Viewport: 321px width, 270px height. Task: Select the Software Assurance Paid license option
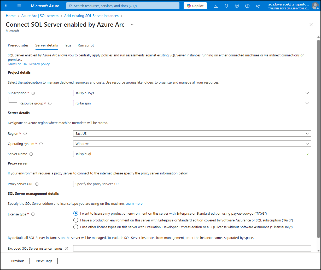click(x=75, y=220)
